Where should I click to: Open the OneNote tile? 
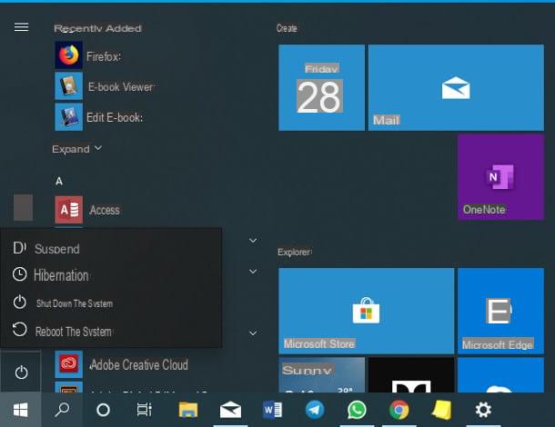(500, 177)
